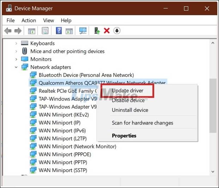
Task: Click the WAN Miniport (SSTP) adapter icon
Action: click(33, 170)
